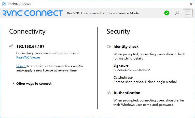Open the hamburger menu button

coord(188,13)
